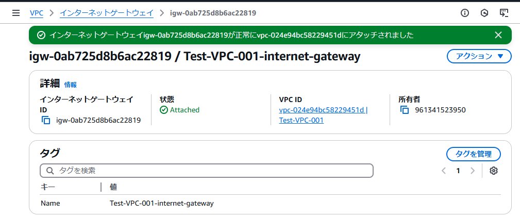
Task: Dismiss the green success banner
Action: click(x=498, y=35)
